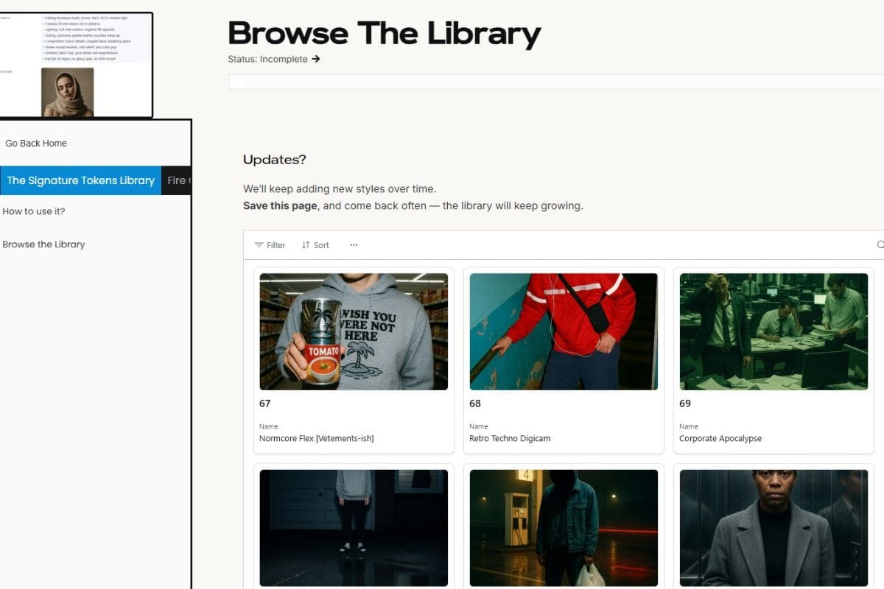Open the gray coat portrait thumbnail
This screenshot has height=589, width=884.
click(773, 528)
